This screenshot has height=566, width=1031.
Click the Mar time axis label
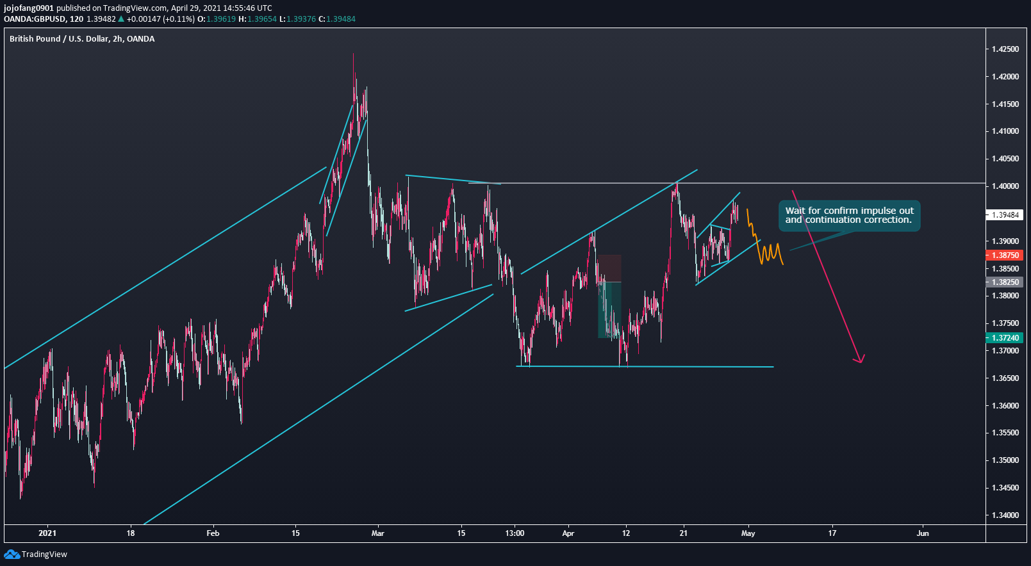[378, 533]
